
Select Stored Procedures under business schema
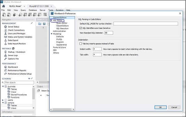pyautogui.click(x=19, y=95)
